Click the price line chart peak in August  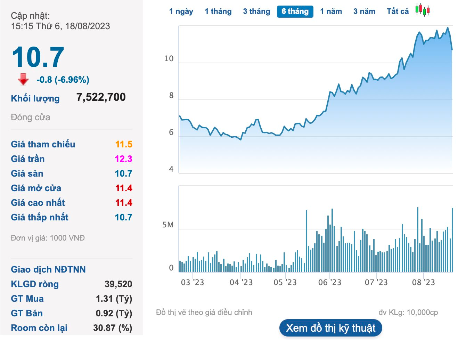coord(448,27)
